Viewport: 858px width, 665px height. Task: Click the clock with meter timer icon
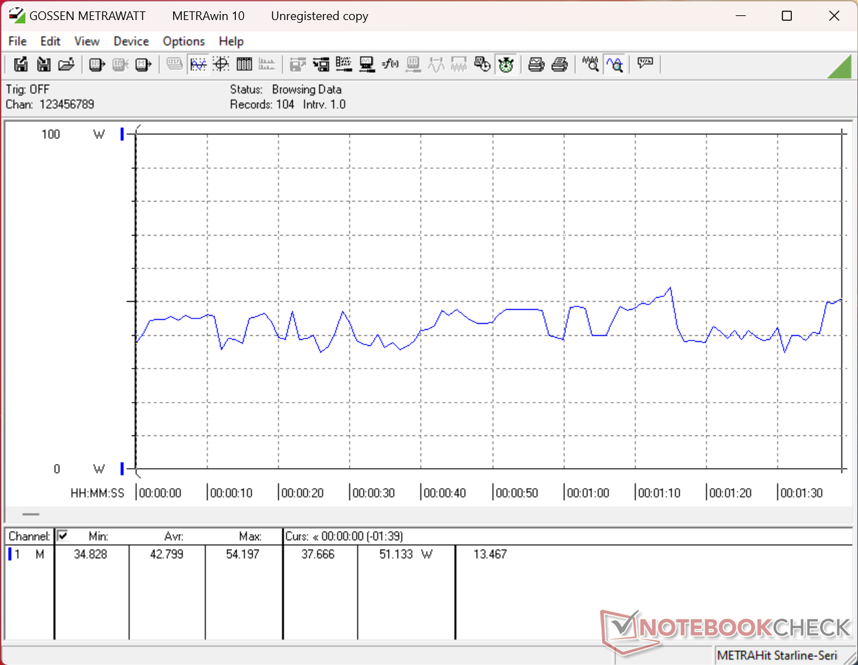click(482, 65)
